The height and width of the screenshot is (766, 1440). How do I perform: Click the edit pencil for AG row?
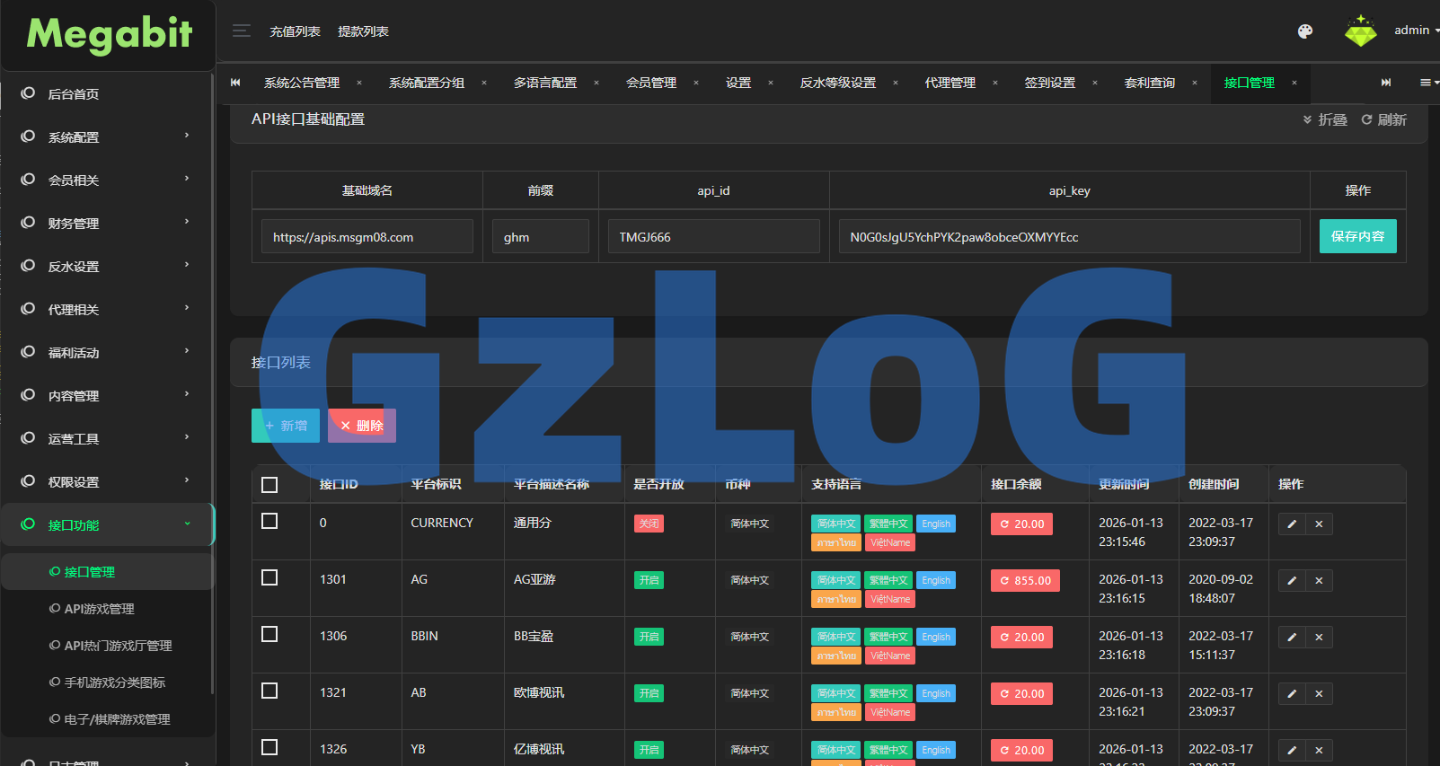point(1292,581)
